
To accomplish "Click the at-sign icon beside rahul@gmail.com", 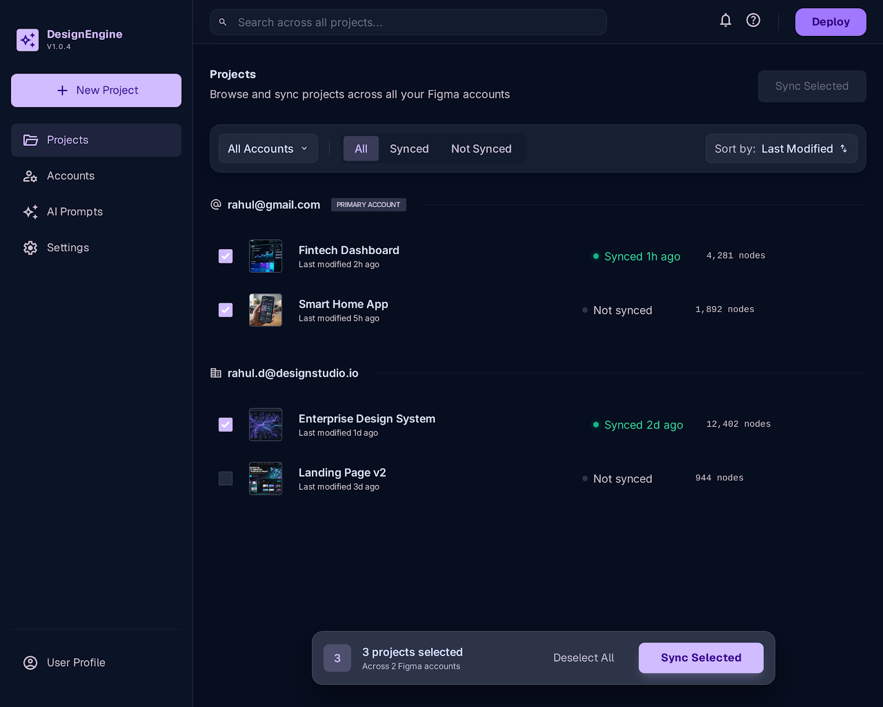I will pyautogui.click(x=216, y=204).
